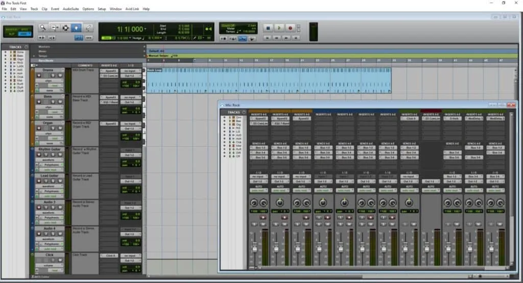The image size is (523, 283).
Task: Solo the Rhythm Guitar track
Action: point(53,155)
